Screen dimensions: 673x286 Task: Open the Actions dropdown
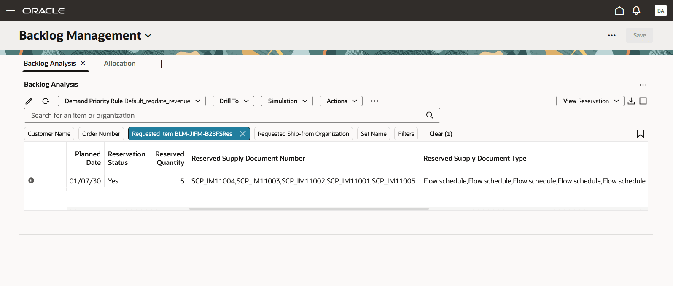pos(341,101)
